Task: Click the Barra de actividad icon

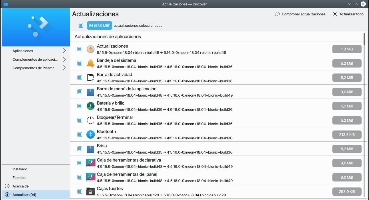Action: pyautogui.click(x=90, y=77)
